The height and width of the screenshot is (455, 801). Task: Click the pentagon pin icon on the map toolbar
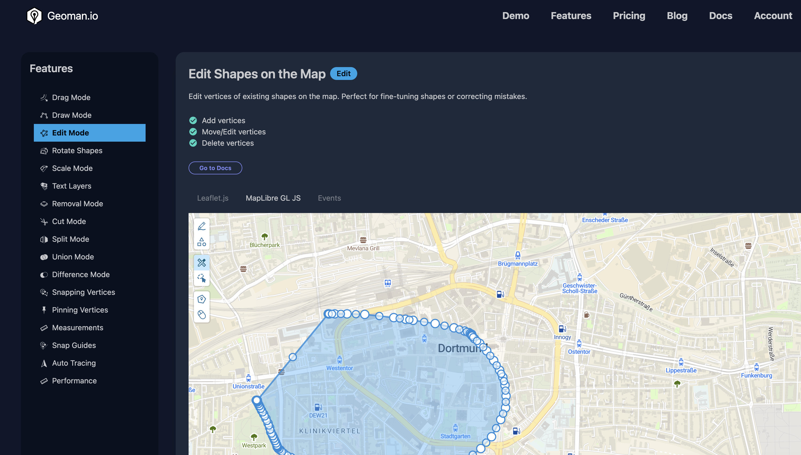click(x=202, y=299)
